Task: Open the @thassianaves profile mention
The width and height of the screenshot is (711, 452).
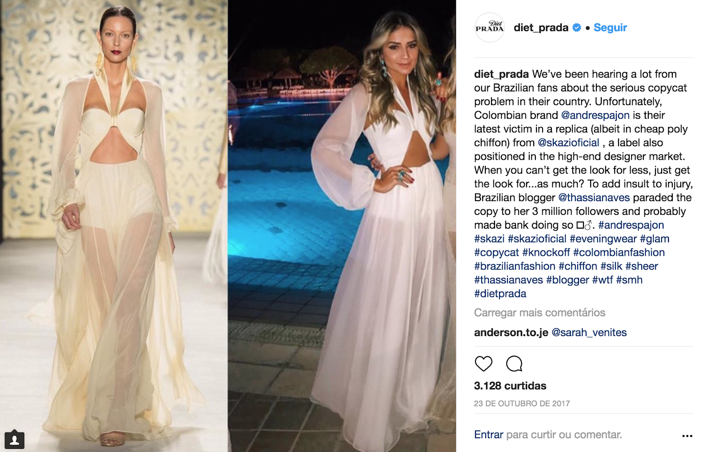Action: coord(594,198)
